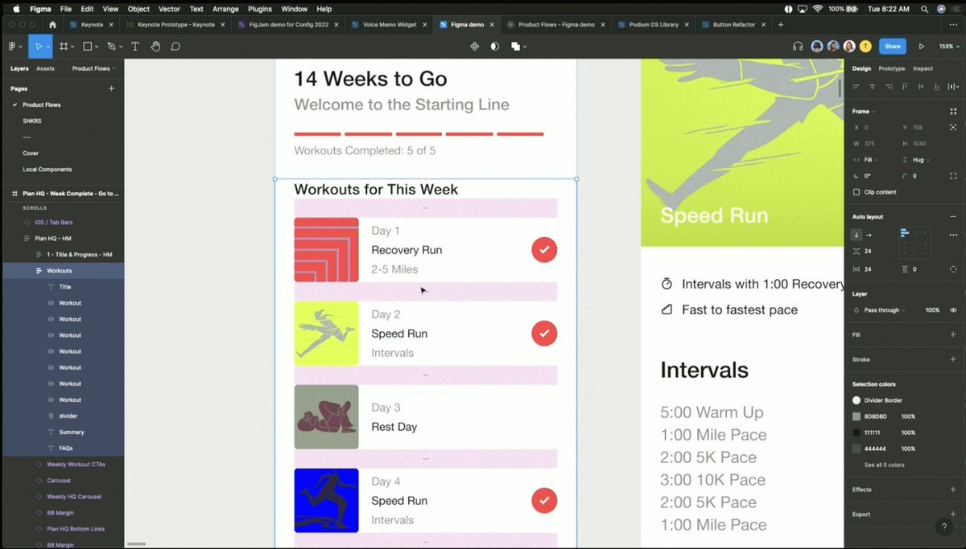Screen dimensions: 966x549
Task: Click the Boolean union icon
Action: click(x=515, y=47)
